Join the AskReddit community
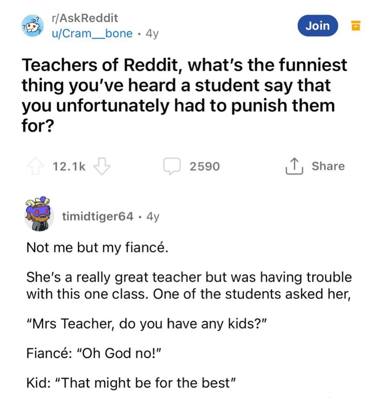 tap(317, 26)
